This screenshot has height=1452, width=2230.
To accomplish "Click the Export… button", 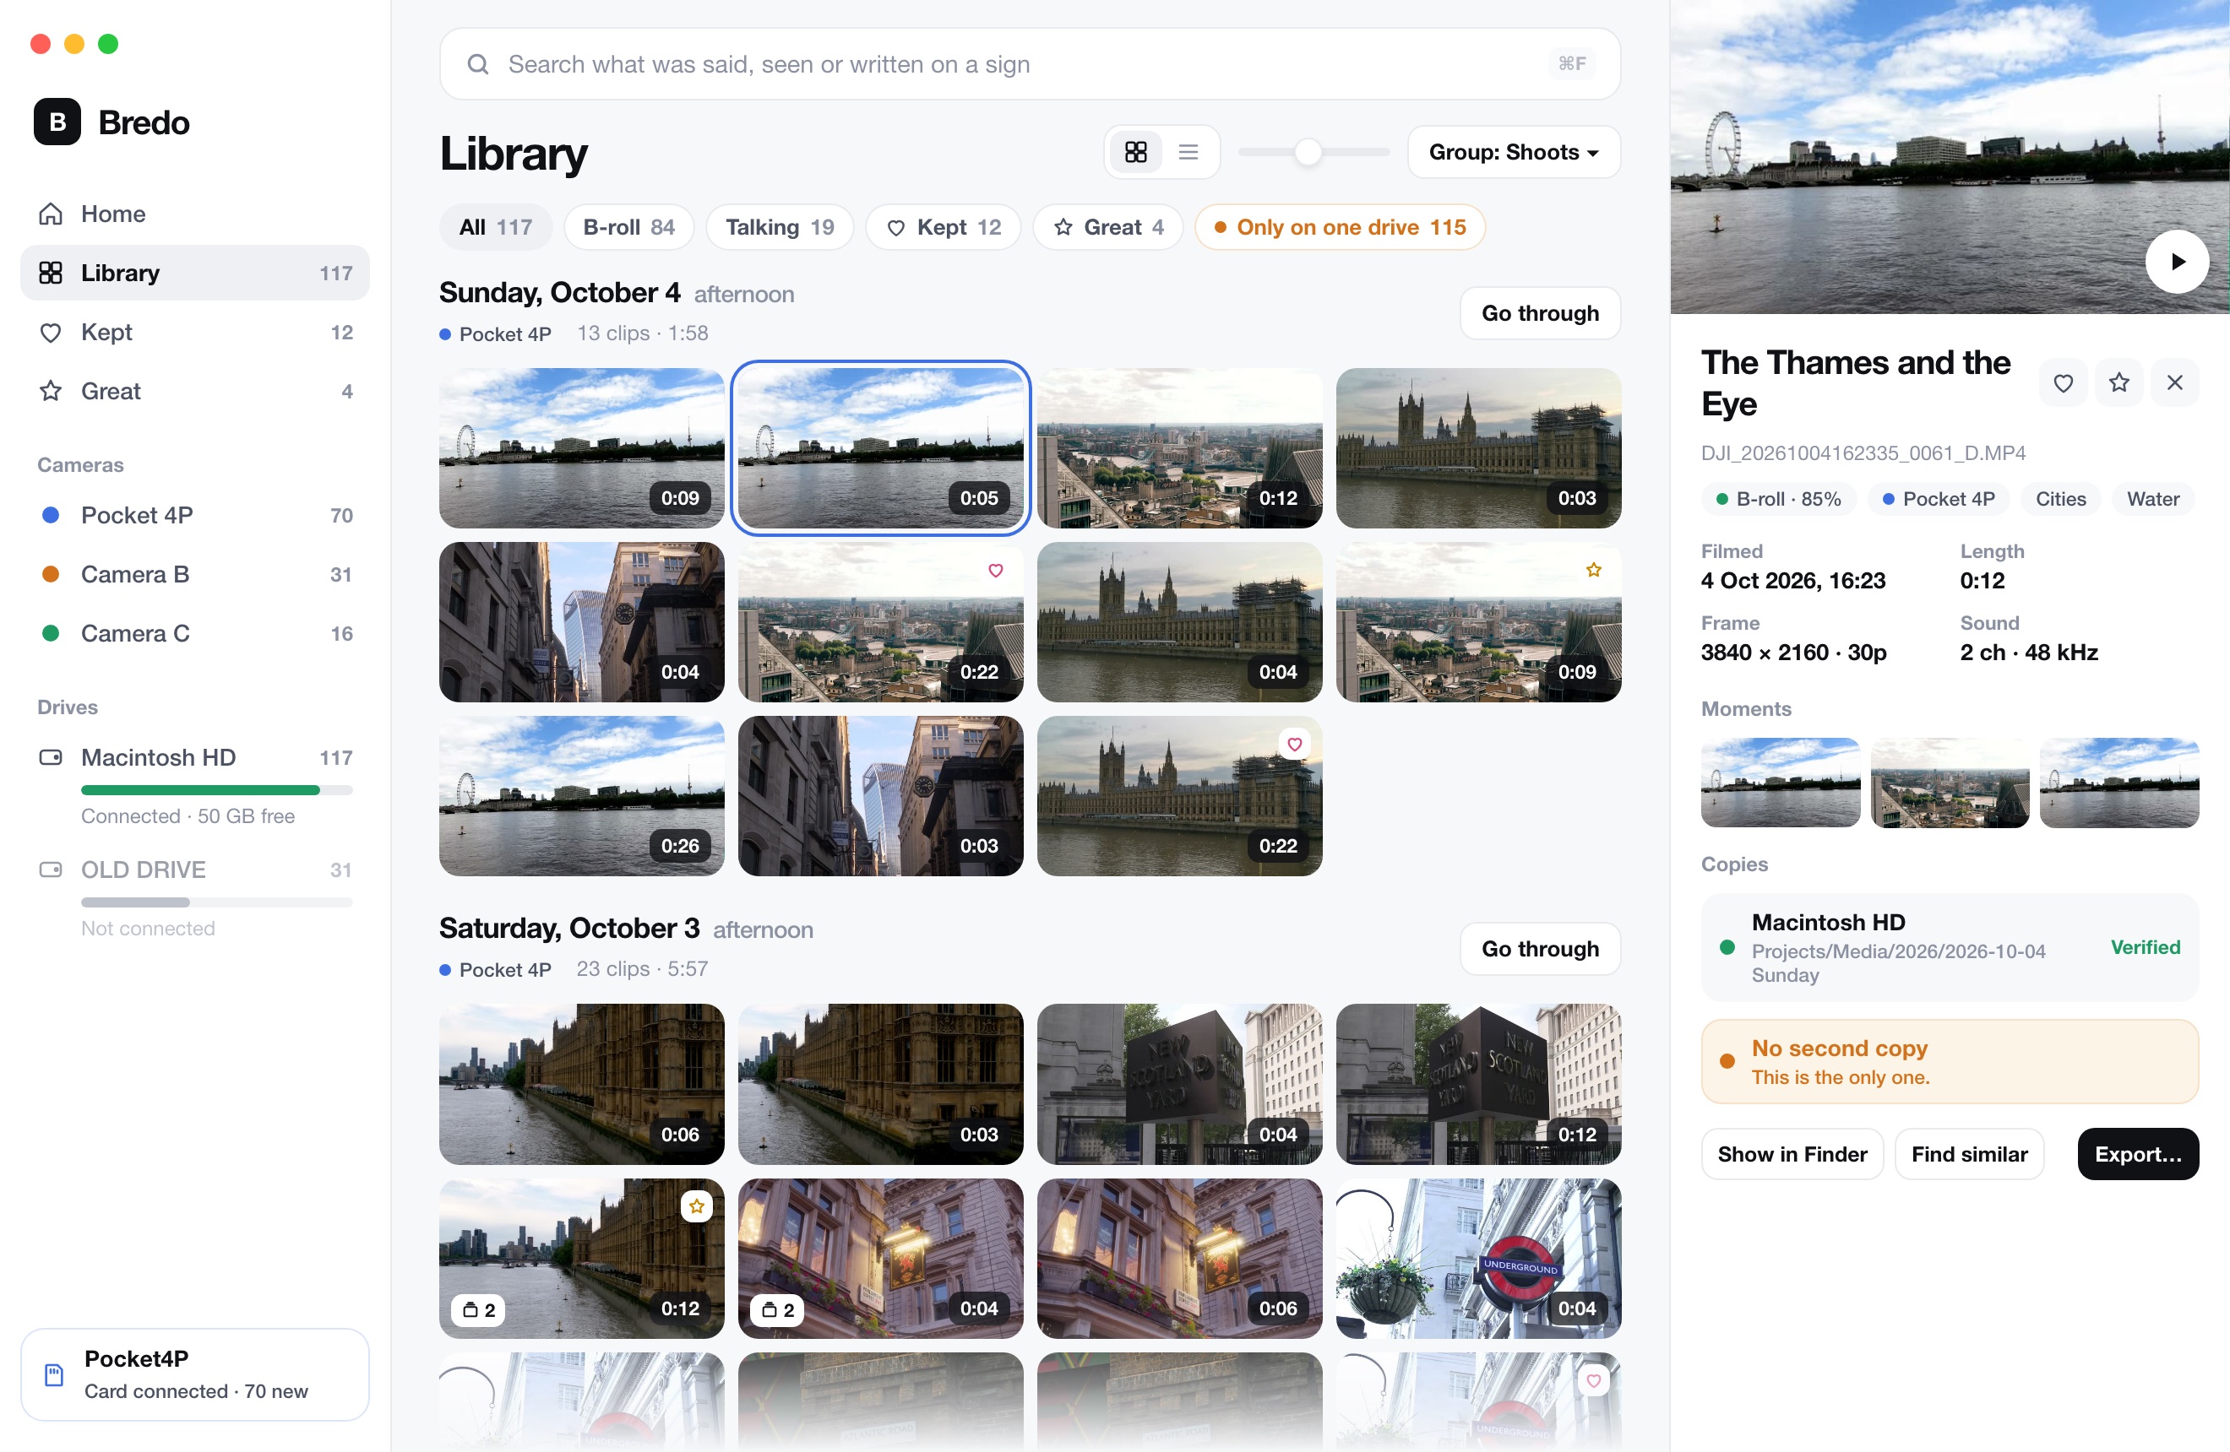I will click(2137, 1153).
